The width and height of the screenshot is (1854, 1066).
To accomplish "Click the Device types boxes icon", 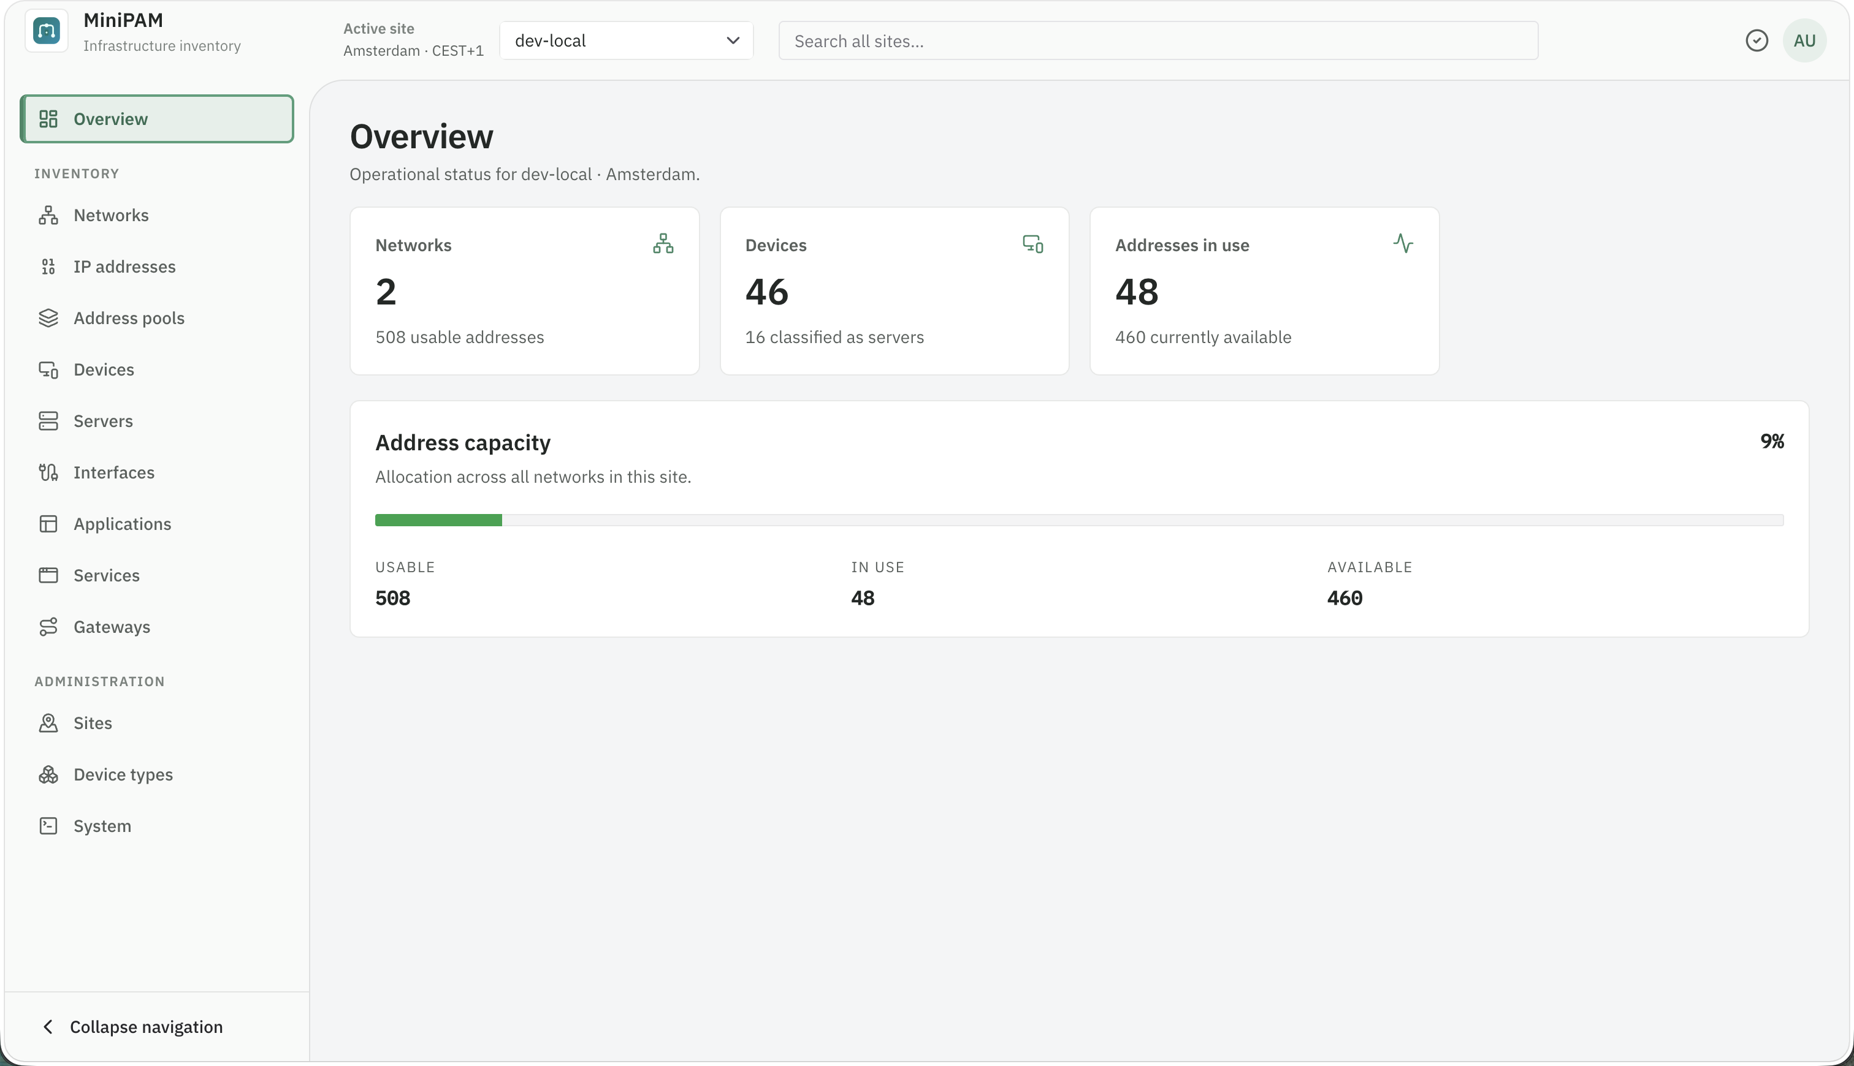I will coord(48,774).
